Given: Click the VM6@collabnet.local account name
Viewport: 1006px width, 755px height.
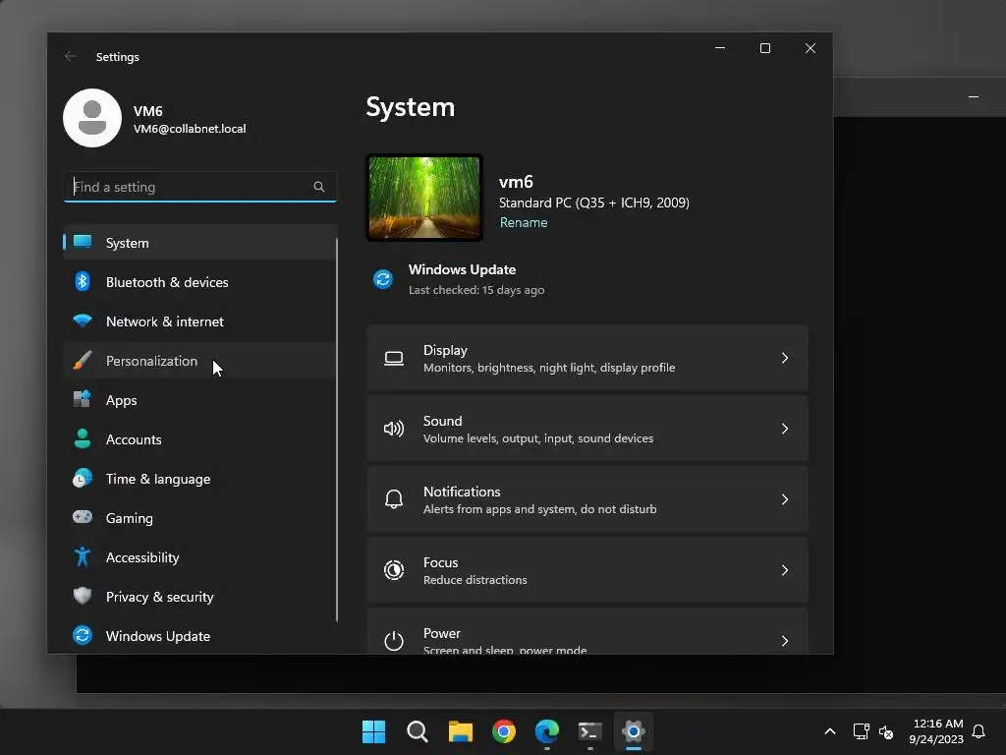Looking at the screenshot, I should tap(190, 129).
